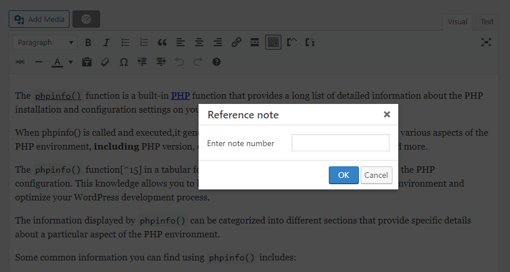Apply blockquote formatting
510x272 pixels.
162,42
